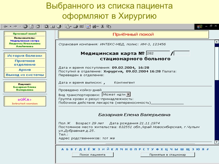The height and width of the screenshot is (164, 219).
Task: Filter patients by letter Ш
Action: tap(182, 149)
